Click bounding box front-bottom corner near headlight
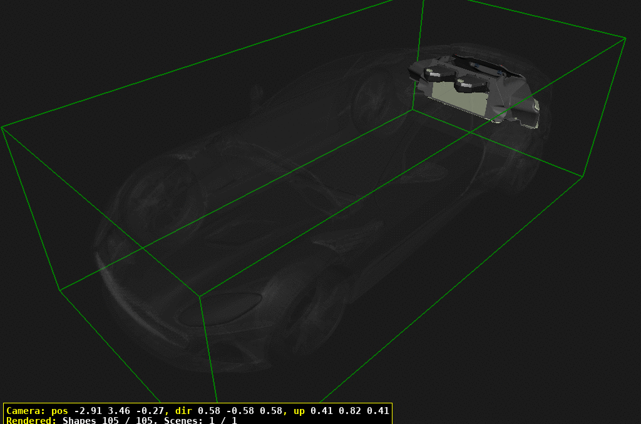The height and width of the screenshot is (424, 641). pos(200,295)
